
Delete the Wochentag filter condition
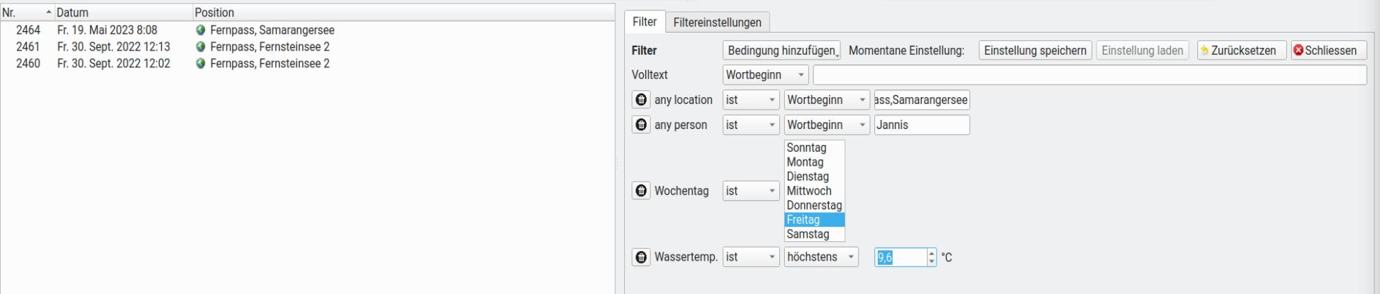click(641, 191)
